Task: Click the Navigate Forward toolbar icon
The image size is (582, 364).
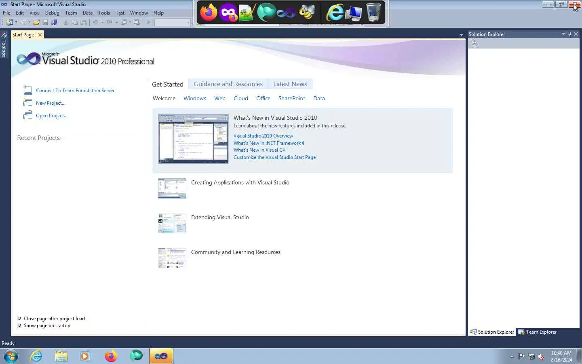Action: coord(137,23)
